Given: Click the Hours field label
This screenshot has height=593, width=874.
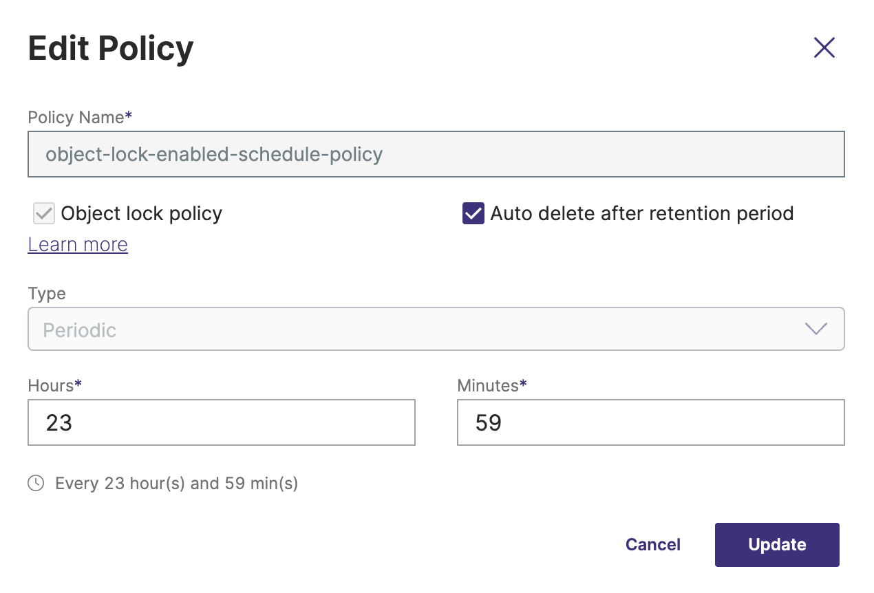Looking at the screenshot, I should click(52, 386).
